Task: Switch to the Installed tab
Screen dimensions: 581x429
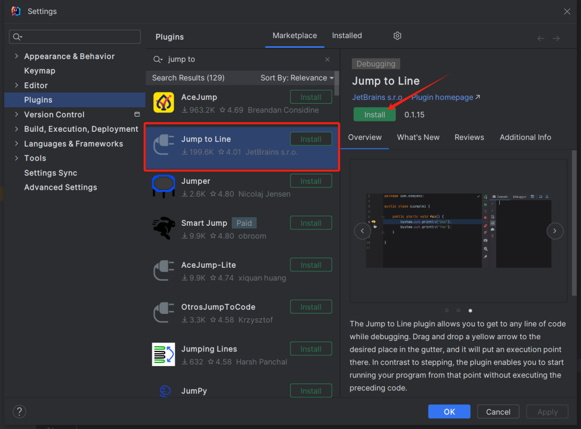Action: 346,35
